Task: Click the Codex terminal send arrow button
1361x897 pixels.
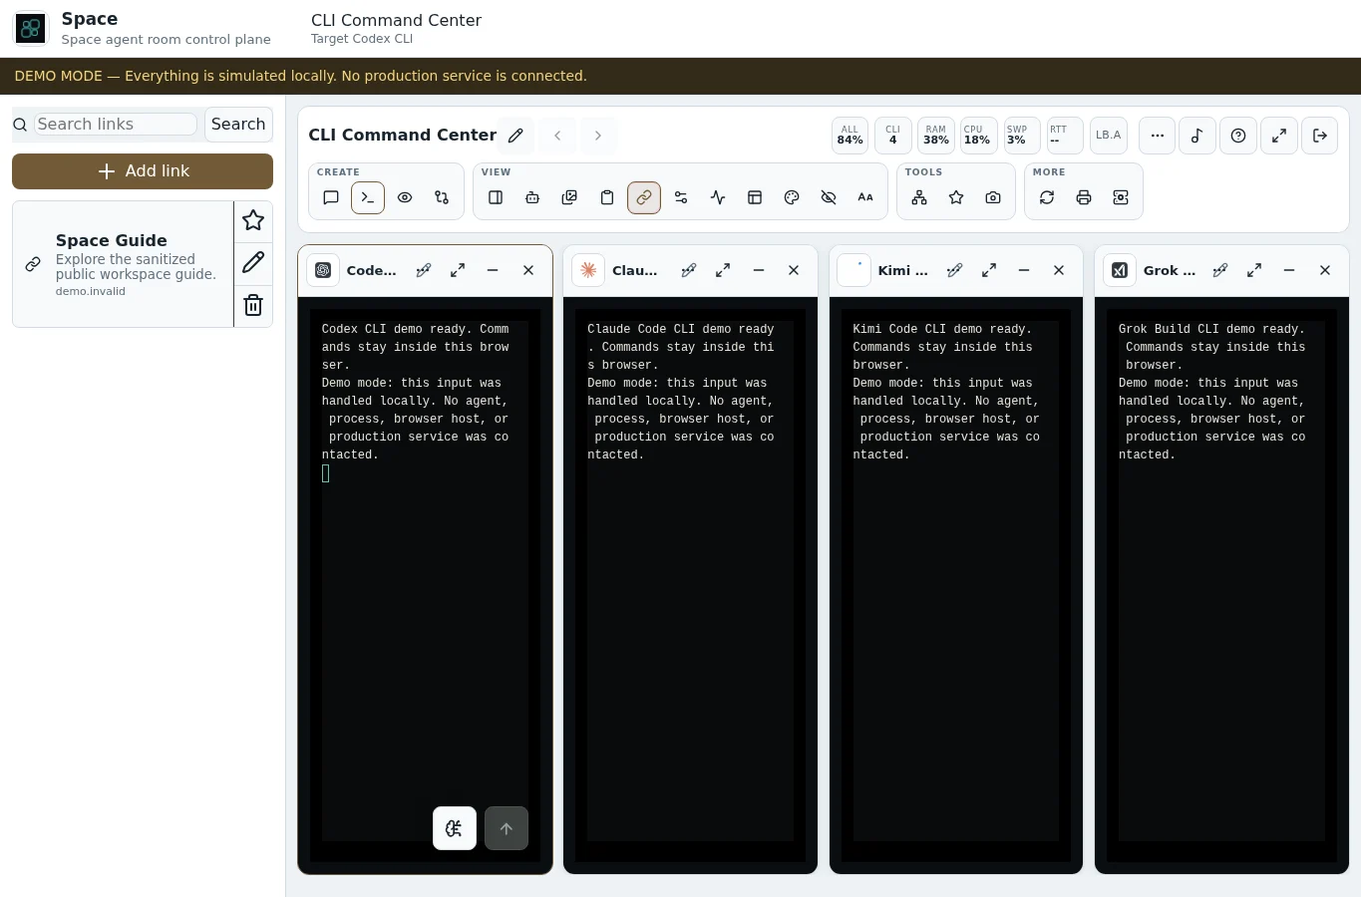Action: (507, 828)
